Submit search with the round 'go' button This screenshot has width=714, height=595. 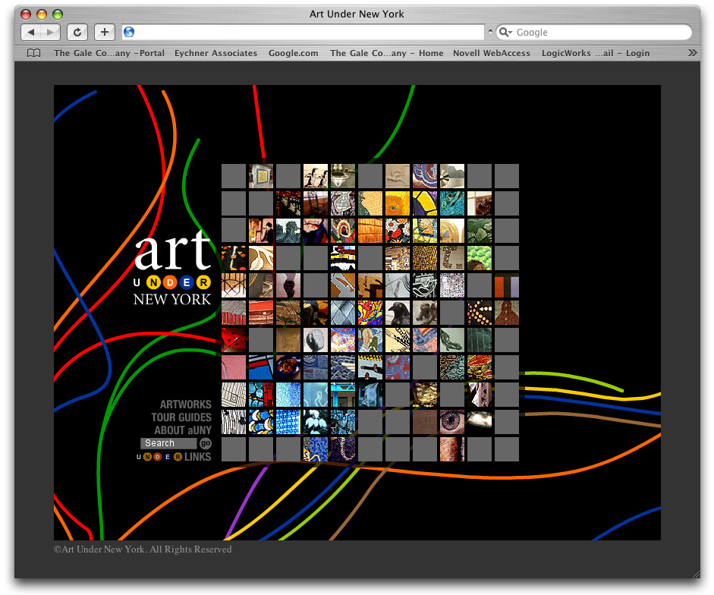coord(206,443)
